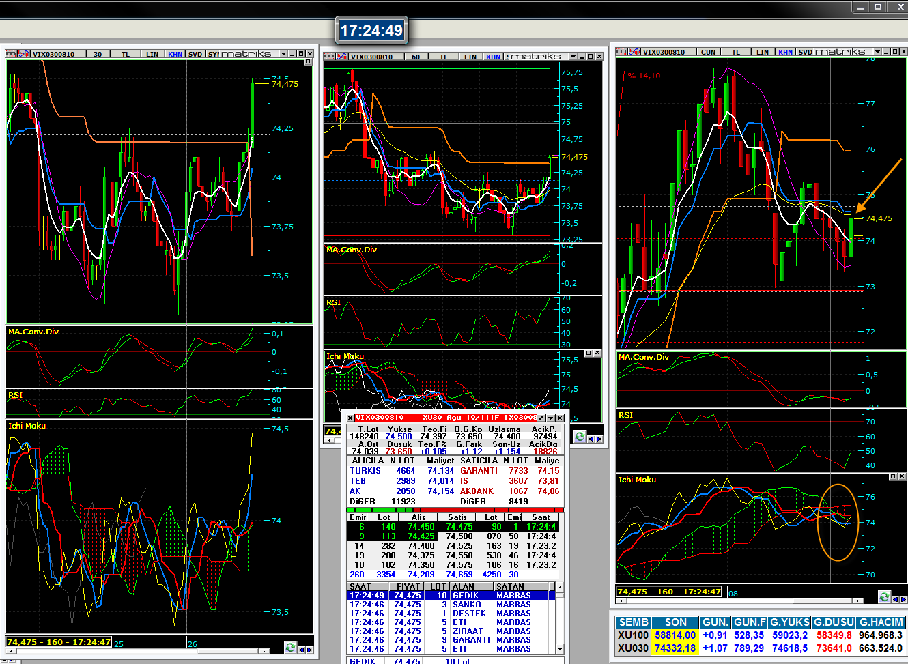
Task: Open dropdown arrow in left chart title bar
Action: click(283, 54)
